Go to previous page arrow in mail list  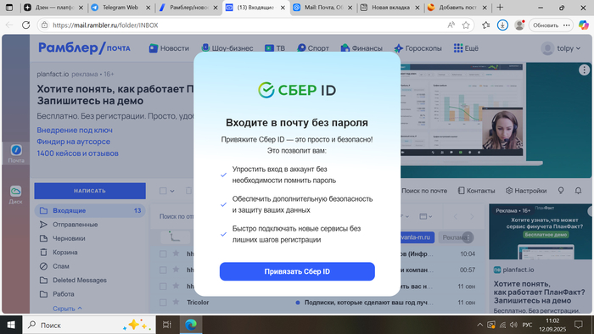pyautogui.click(x=456, y=217)
